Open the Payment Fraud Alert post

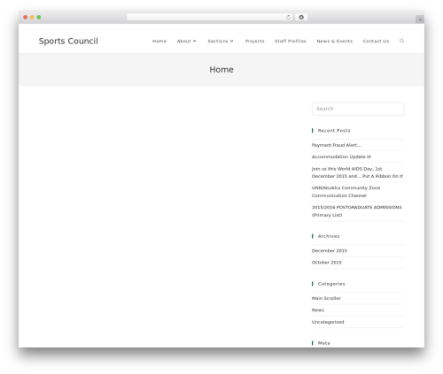pos(336,145)
